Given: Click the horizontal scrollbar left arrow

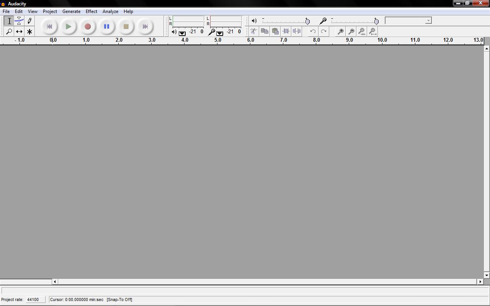Looking at the screenshot, I should [55, 282].
